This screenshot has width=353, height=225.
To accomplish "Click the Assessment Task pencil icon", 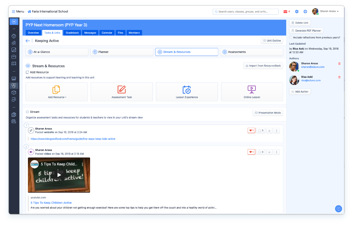I will 122,90.
